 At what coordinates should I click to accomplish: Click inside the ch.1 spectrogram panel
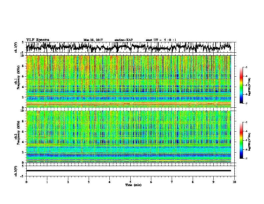129,81
